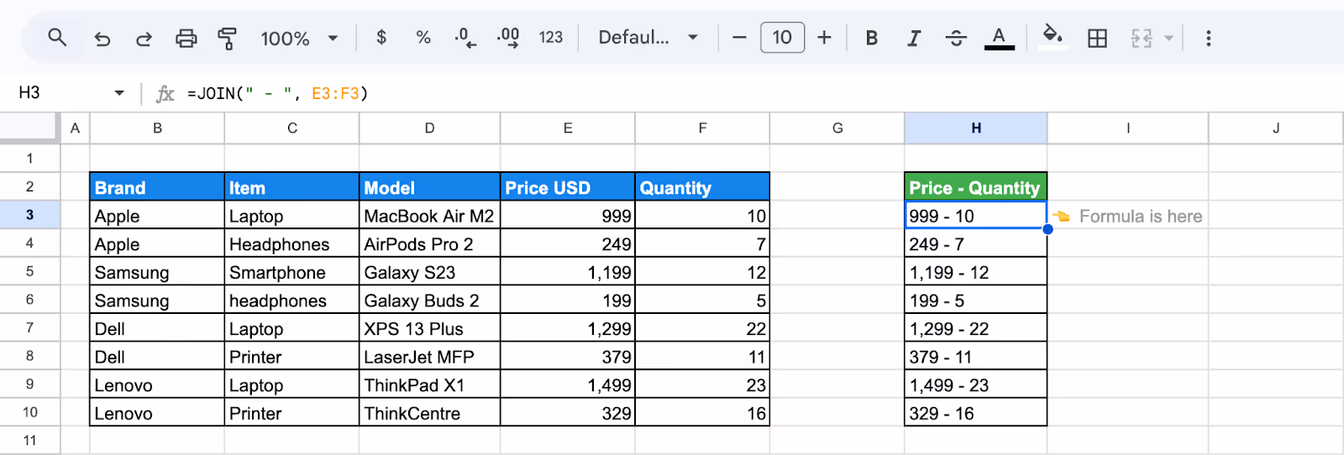
Task: Increase font size with plus button
Action: click(824, 37)
